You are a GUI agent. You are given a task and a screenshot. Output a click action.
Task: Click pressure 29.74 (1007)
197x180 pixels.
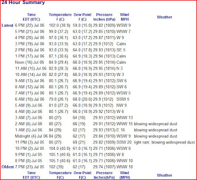tap(104, 167)
